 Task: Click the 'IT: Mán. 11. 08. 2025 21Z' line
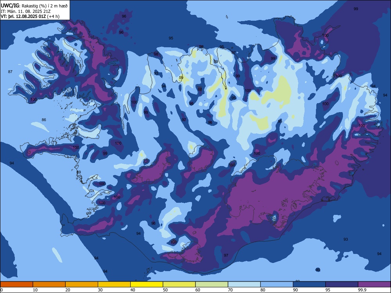pyautogui.click(x=26, y=11)
